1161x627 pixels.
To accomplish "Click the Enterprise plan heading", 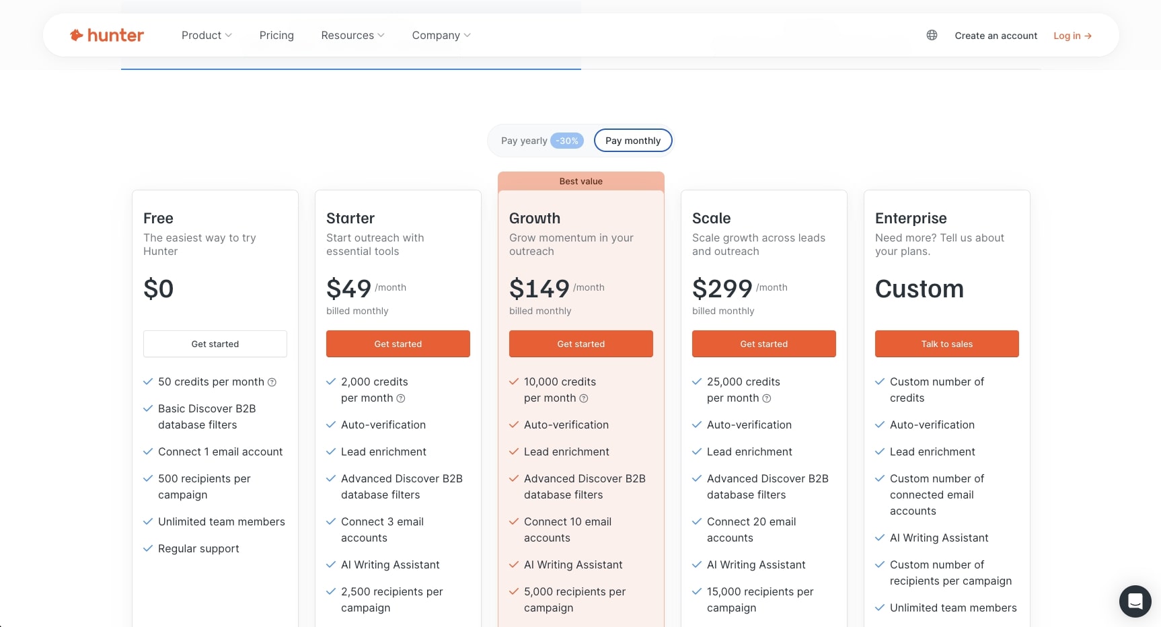I will click(x=911, y=218).
